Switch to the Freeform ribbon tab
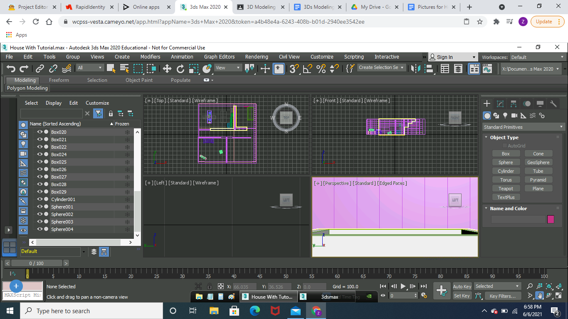 (x=59, y=80)
